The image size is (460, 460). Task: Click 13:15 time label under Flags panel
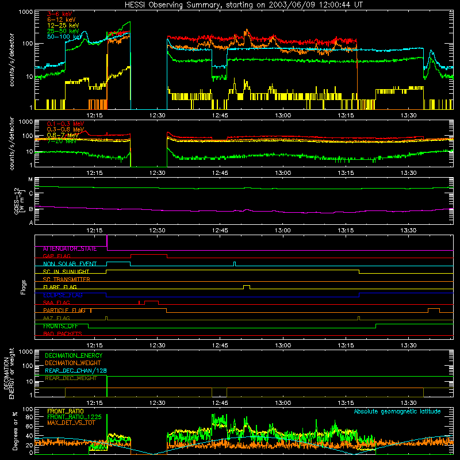[x=346, y=346]
